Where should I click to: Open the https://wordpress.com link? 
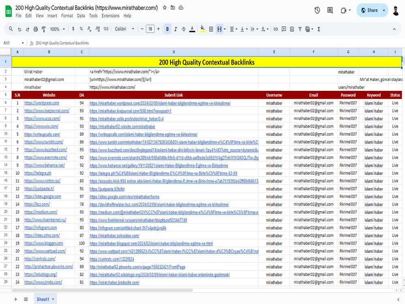pos(42,103)
